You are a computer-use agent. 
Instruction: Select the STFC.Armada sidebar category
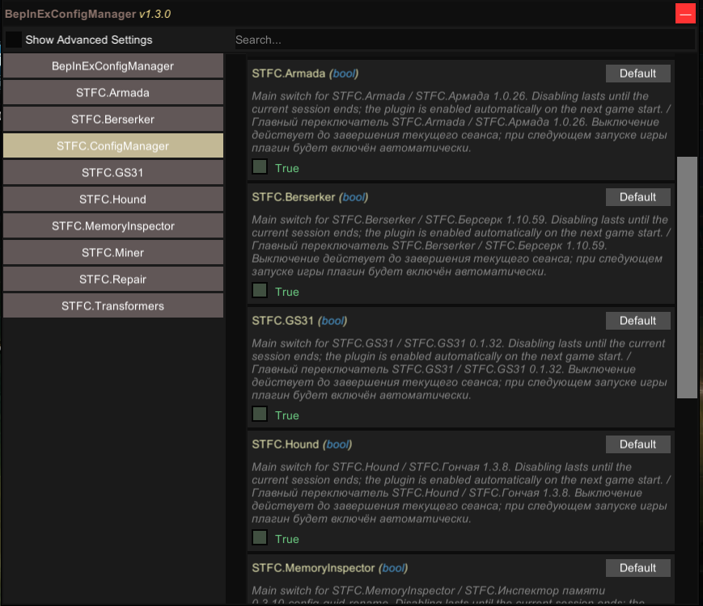113,93
